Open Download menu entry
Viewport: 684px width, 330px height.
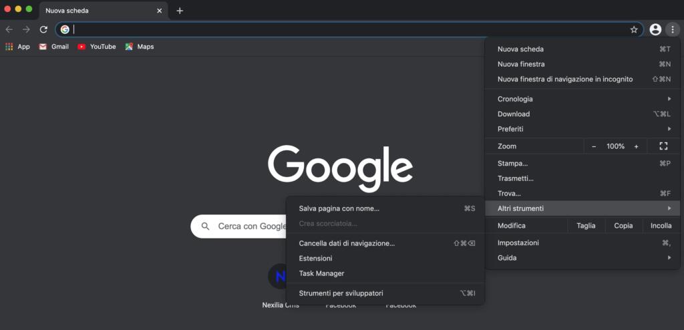tap(584, 114)
